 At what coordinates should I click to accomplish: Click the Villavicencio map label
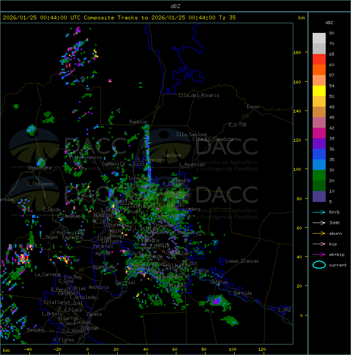(85, 157)
